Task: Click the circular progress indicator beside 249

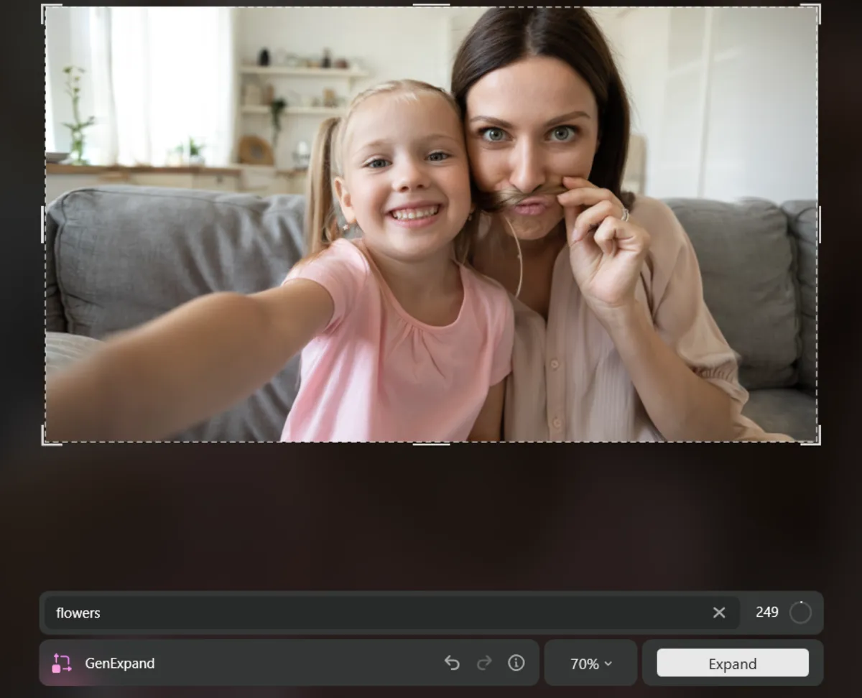Action: tap(799, 612)
